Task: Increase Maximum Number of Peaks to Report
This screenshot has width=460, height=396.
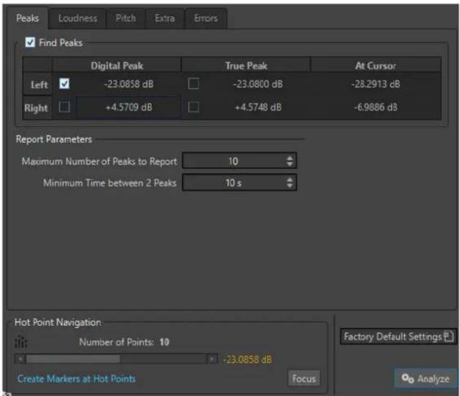Action: pyautogui.click(x=290, y=158)
